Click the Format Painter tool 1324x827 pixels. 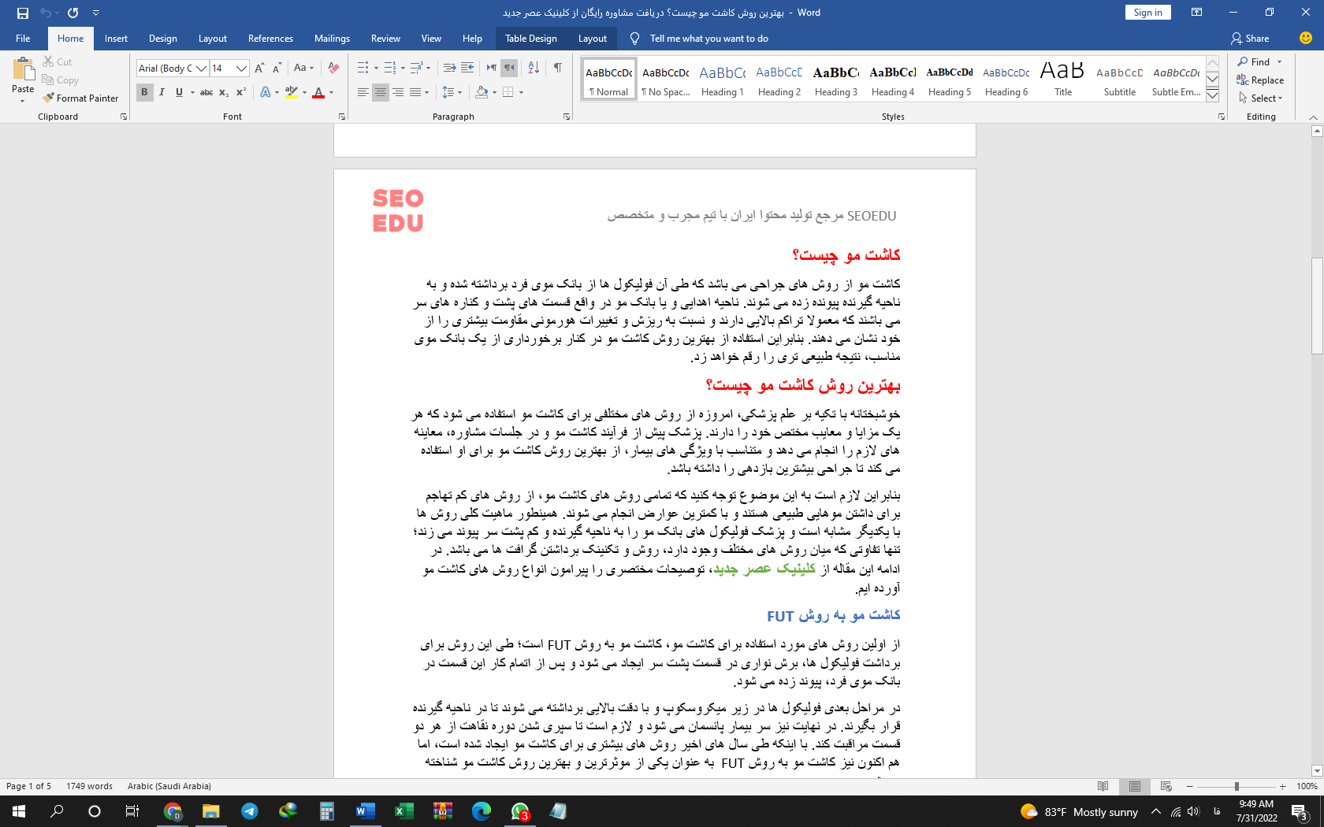80,98
